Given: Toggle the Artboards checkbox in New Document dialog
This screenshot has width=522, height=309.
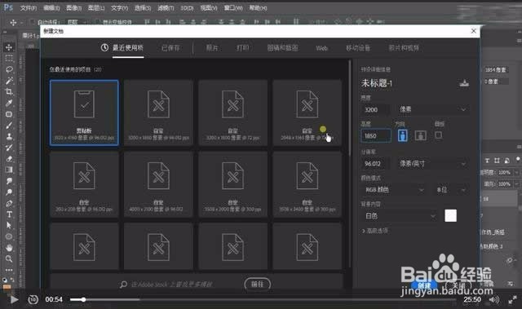Looking at the screenshot, I should pos(439,135).
